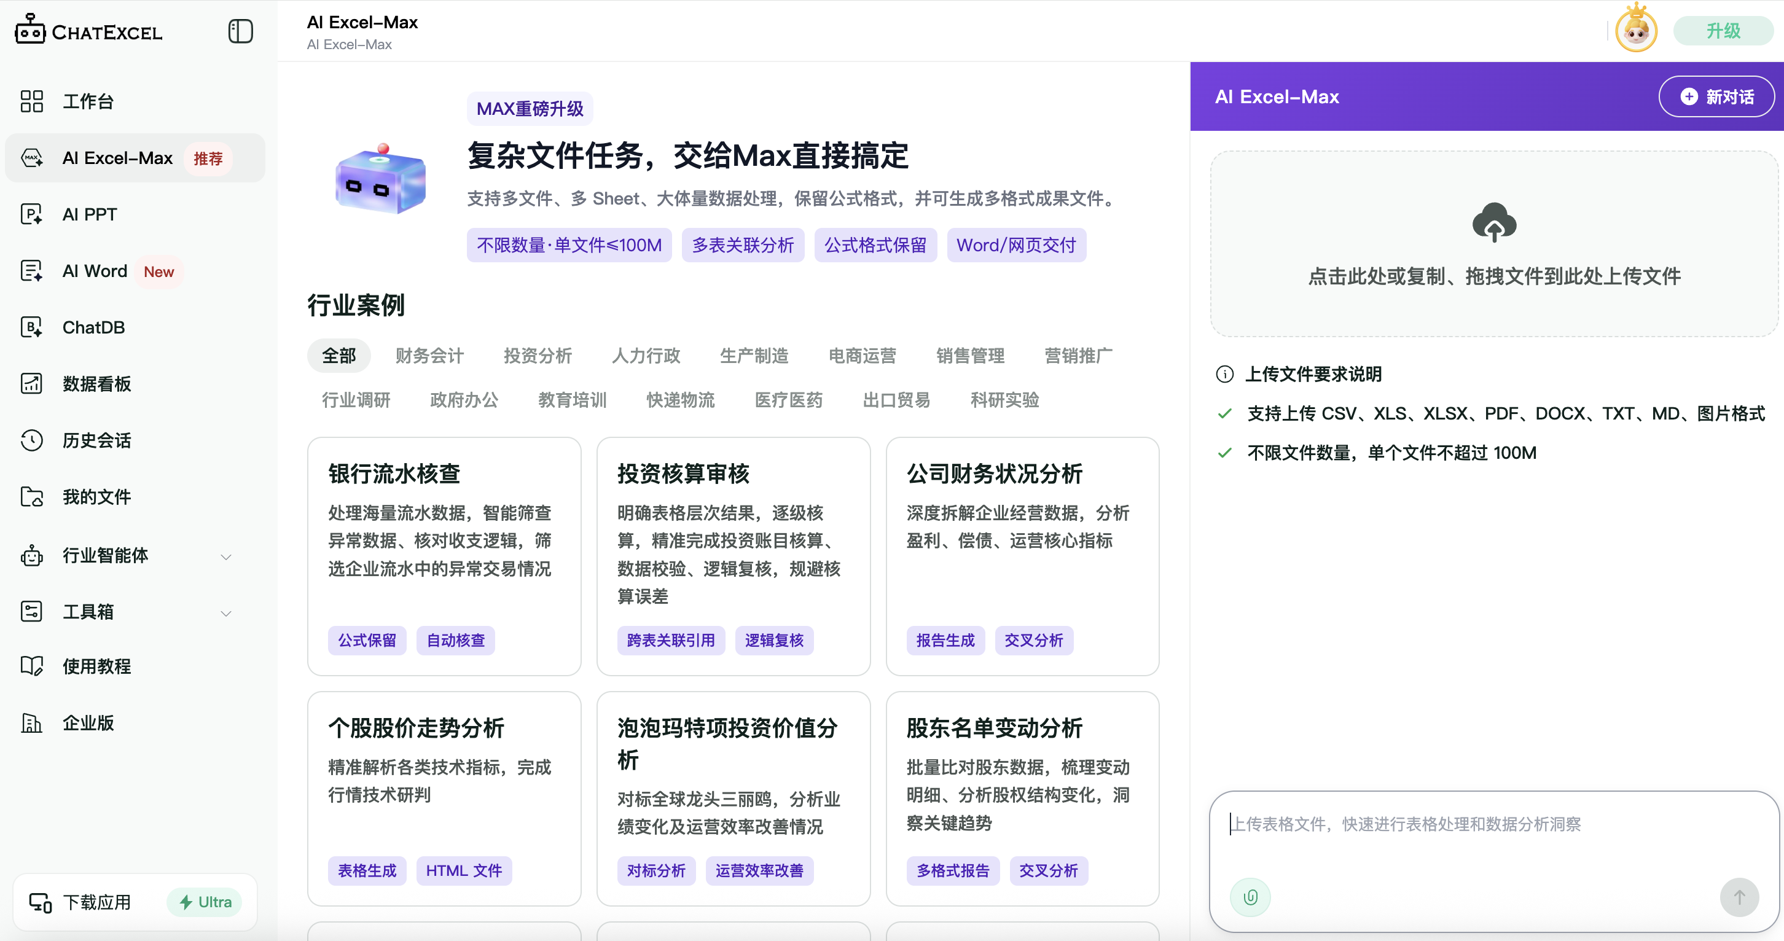Click the Ultra badge button
Viewport: 1784px width, 941px height.
205,902
